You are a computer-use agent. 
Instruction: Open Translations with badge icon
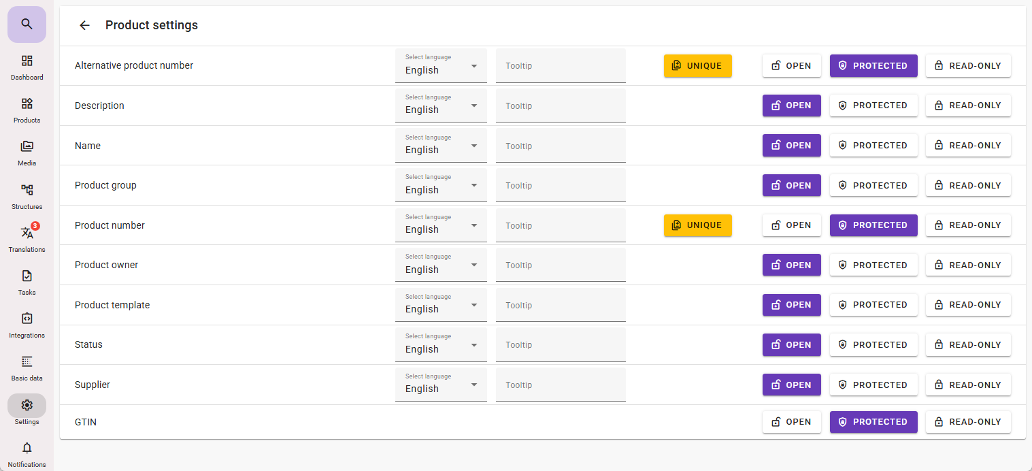click(27, 238)
